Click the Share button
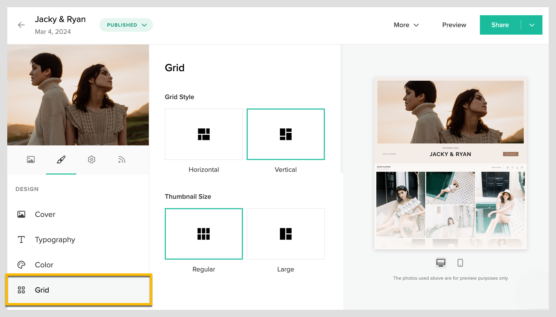Viewport: 556px width, 317px height. (x=500, y=25)
